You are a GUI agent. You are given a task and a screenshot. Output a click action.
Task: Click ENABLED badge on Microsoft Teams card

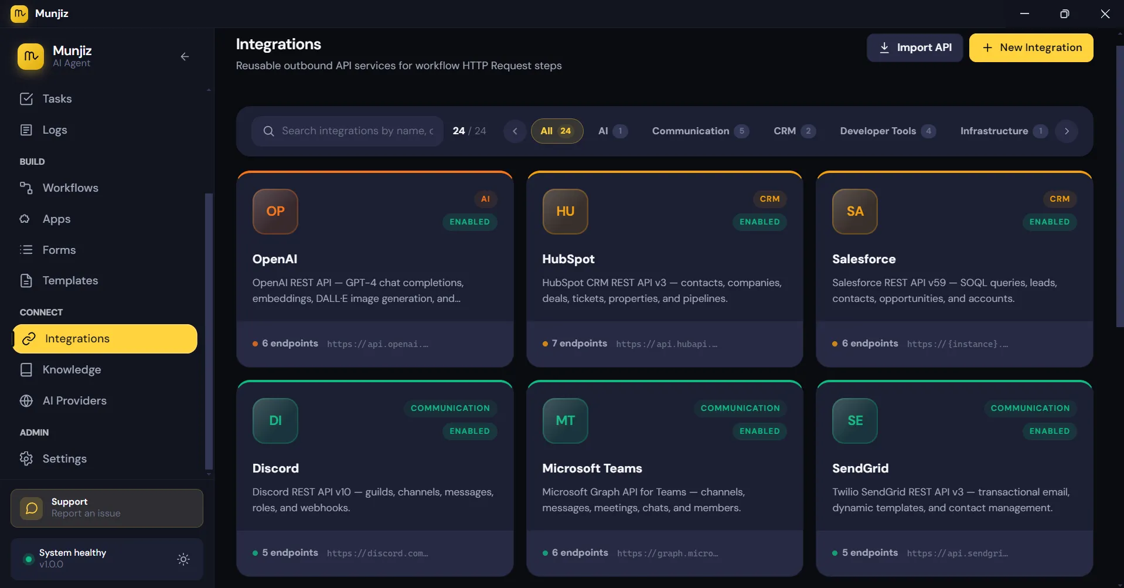click(x=759, y=431)
